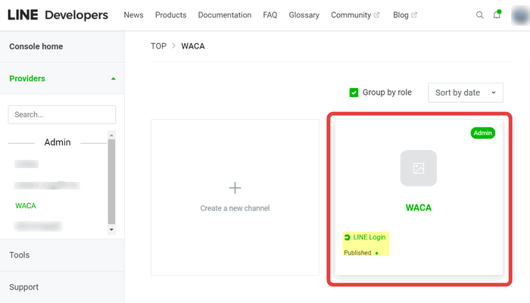Screen dimensions: 530x303
Task: Click the provider list scroll up arrow
Action: 111,136
